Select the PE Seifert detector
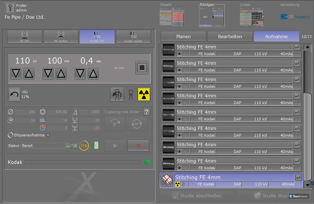Viewport: 314px width, 204px height. tap(61, 37)
